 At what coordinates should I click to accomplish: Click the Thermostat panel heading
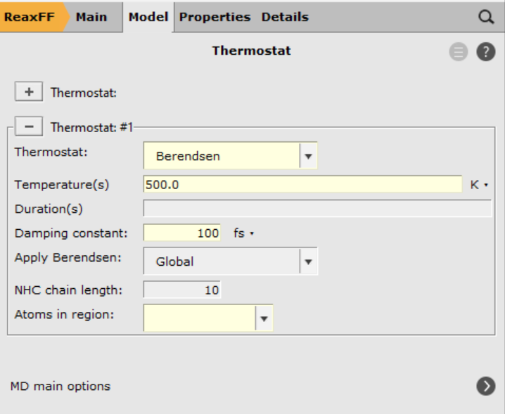(x=252, y=51)
